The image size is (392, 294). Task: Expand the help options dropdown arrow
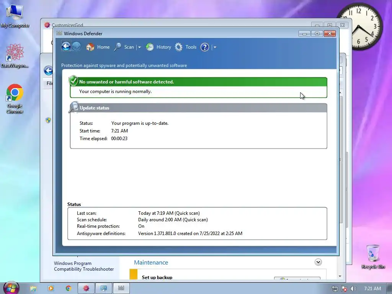click(215, 47)
